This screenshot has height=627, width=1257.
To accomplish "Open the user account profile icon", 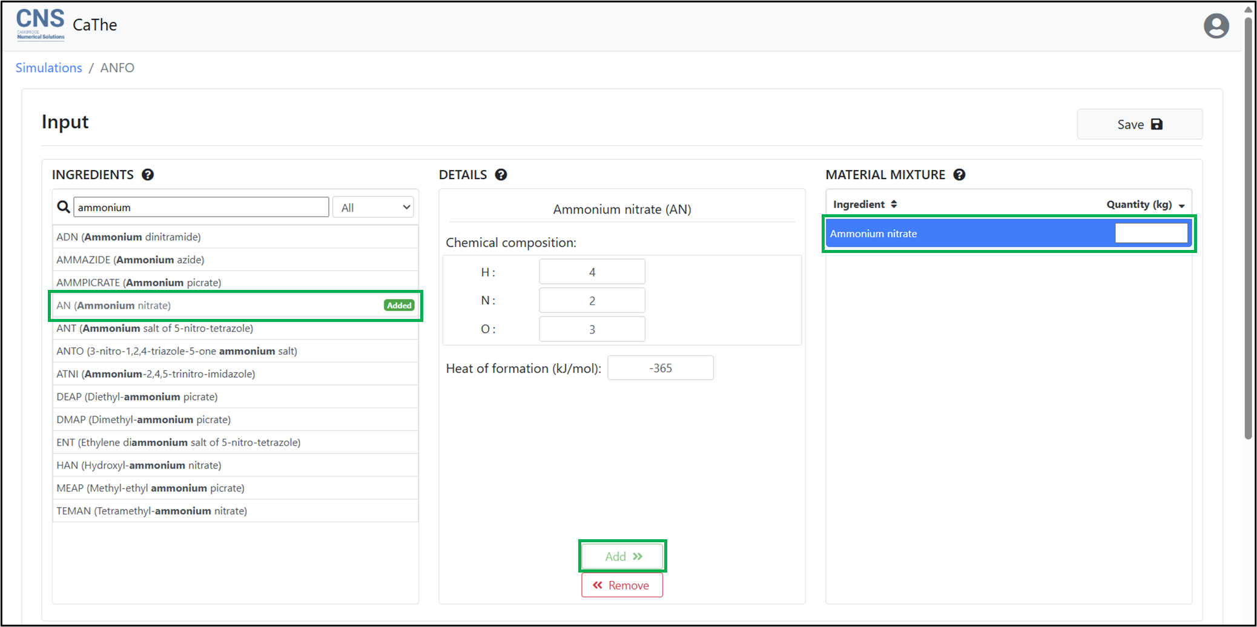I will click(1216, 26).
